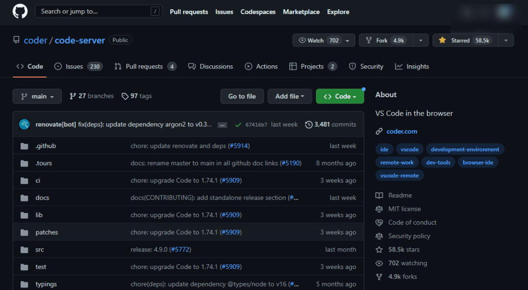Fork the repository with Fork button
Screen dimensions: 528x290
[x=386, y=40]
